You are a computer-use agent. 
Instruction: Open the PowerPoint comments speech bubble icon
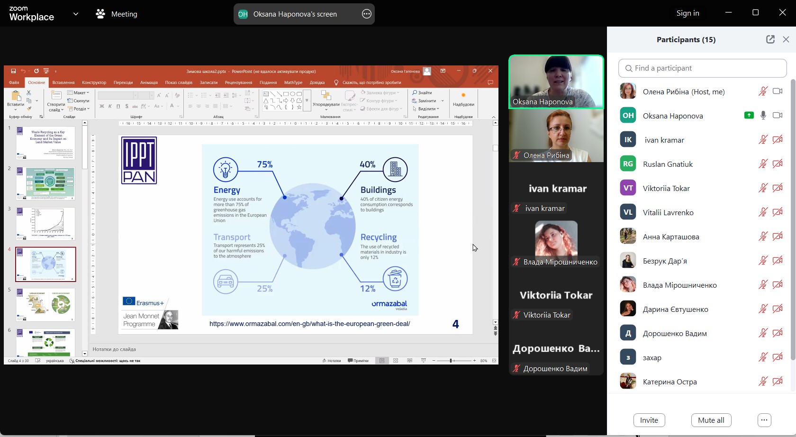tap(490, 82)
